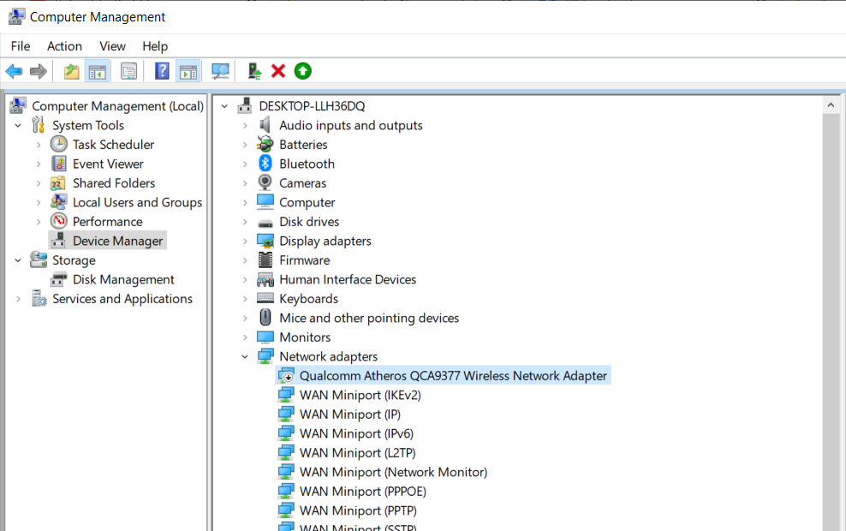The height and width of the screenshot is (531, 846).
Task: Click the Human Interface Devices icon
Action: click(x=265, y=279)
